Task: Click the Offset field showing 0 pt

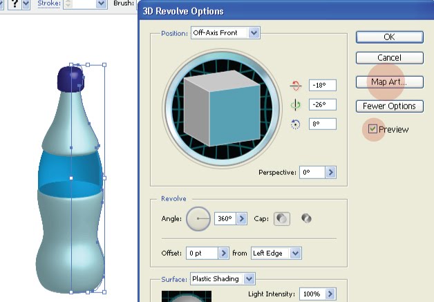Action: pos(202,254)
